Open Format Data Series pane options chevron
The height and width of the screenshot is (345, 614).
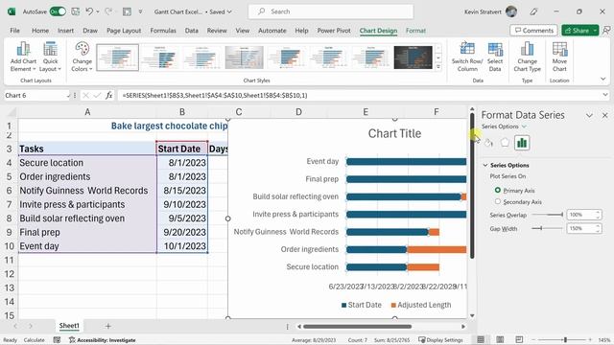pos(589,115)
